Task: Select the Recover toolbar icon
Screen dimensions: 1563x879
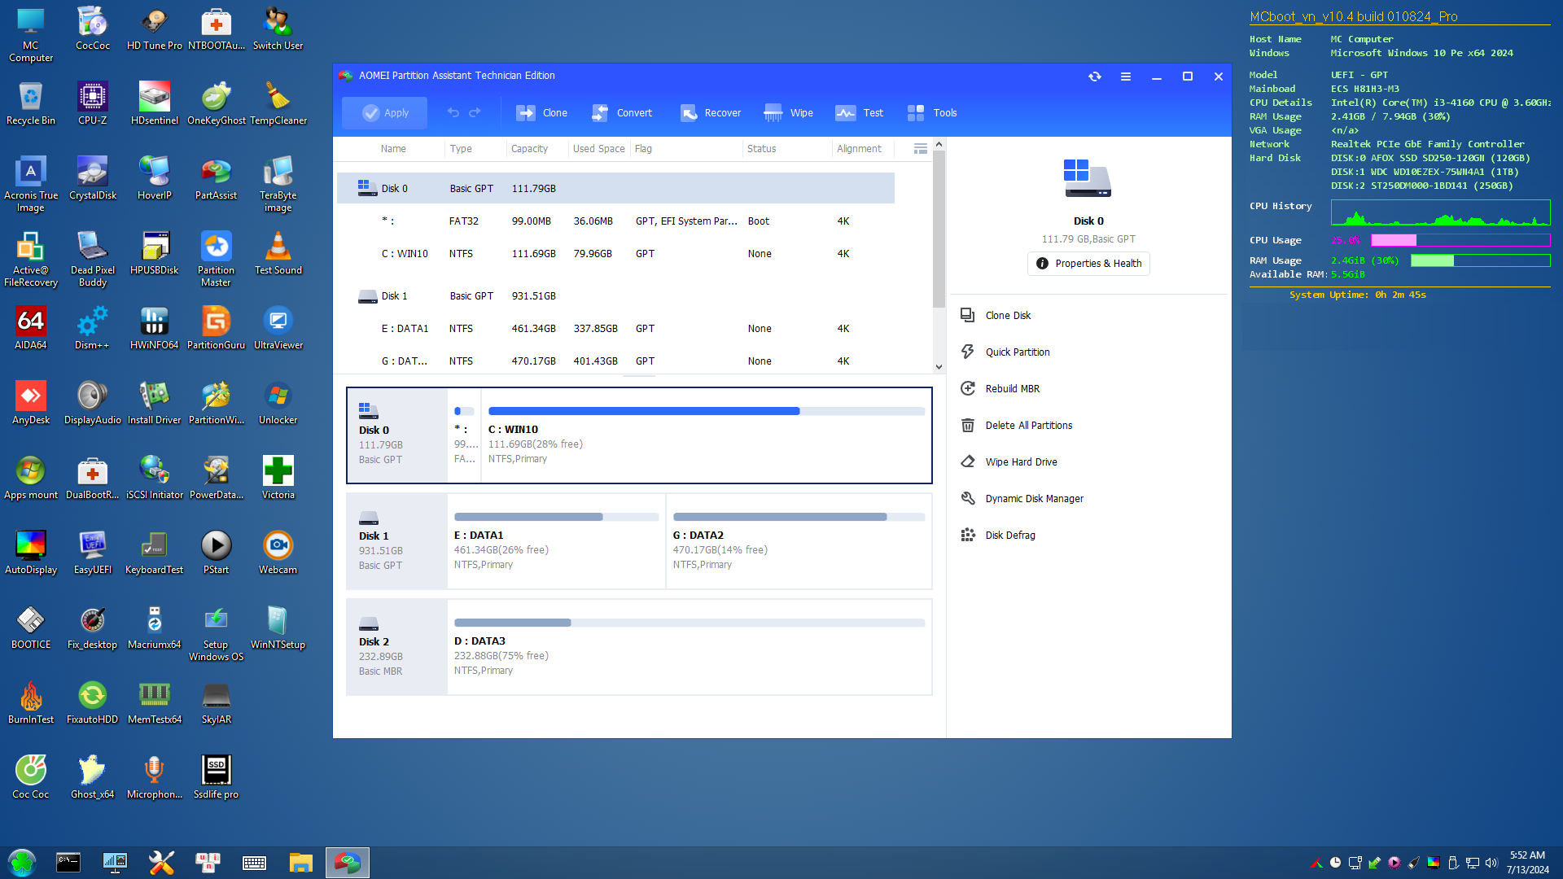Action: (689, 113)
